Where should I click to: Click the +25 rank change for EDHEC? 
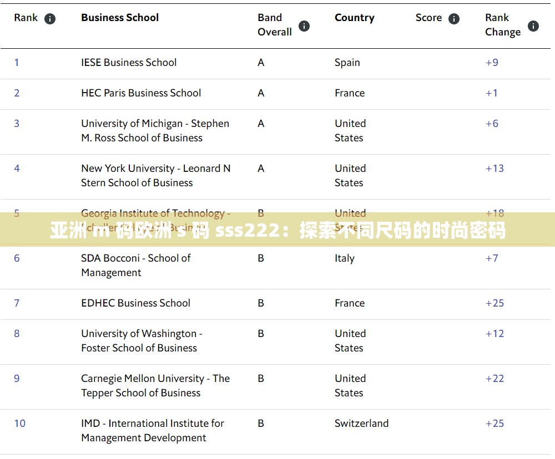click(495, 303)
